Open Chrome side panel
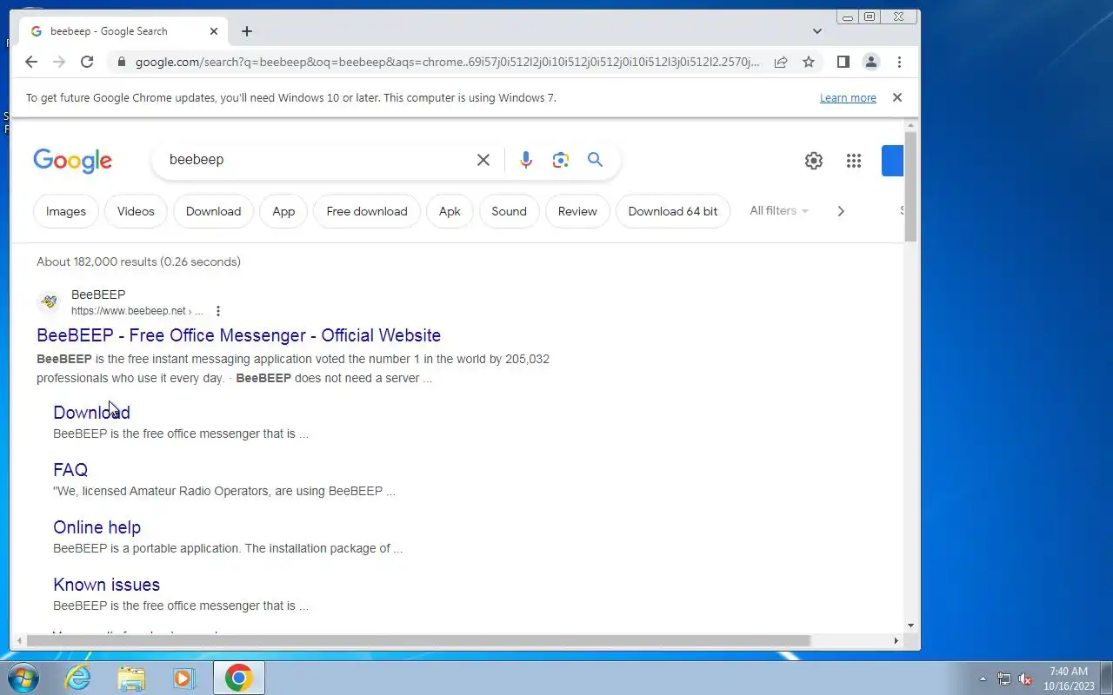Screen dimensions: 1113x695 coord(843,62)
